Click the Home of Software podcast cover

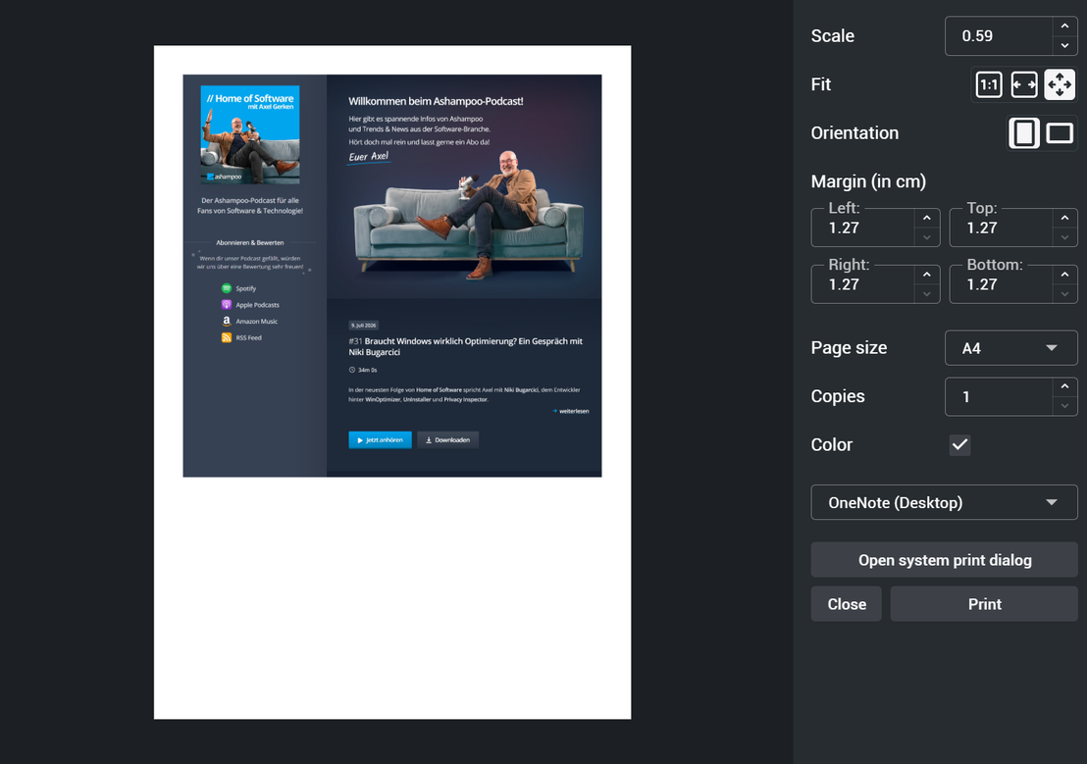click(250, 134)
